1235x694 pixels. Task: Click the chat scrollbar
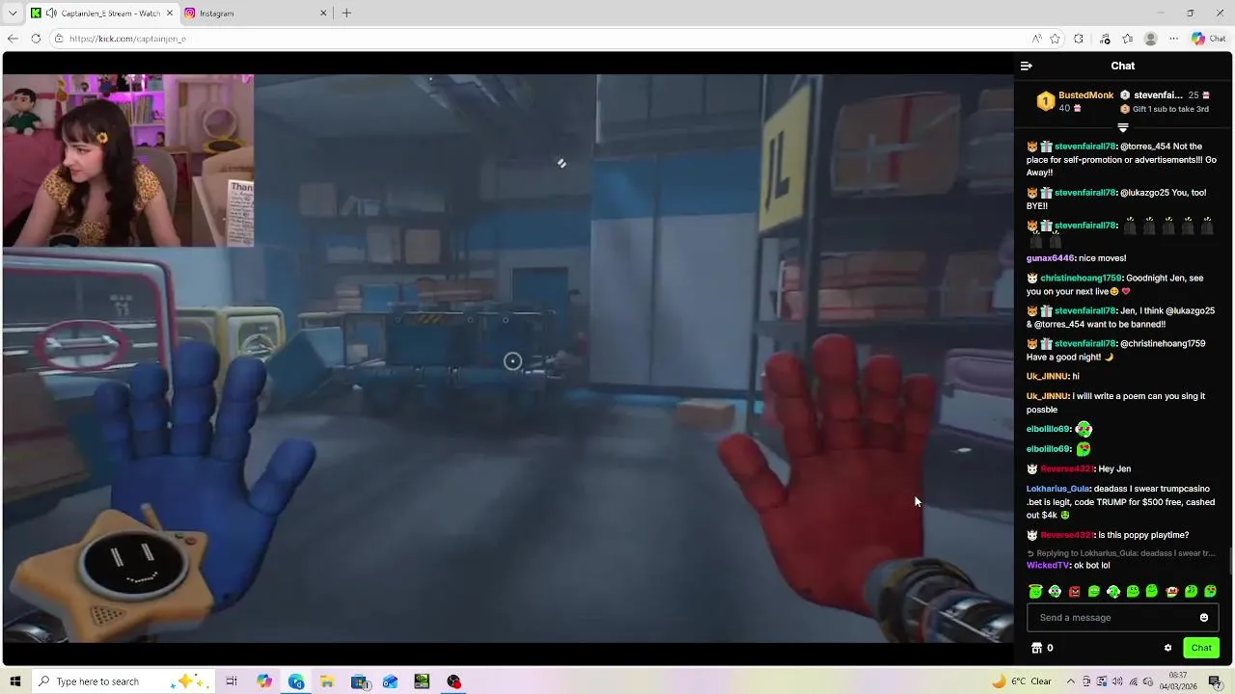click(1229, 559)
